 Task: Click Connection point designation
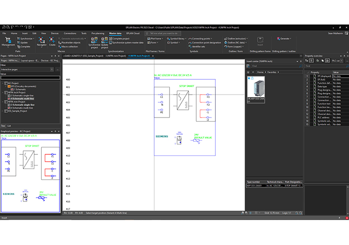point(205,43)
